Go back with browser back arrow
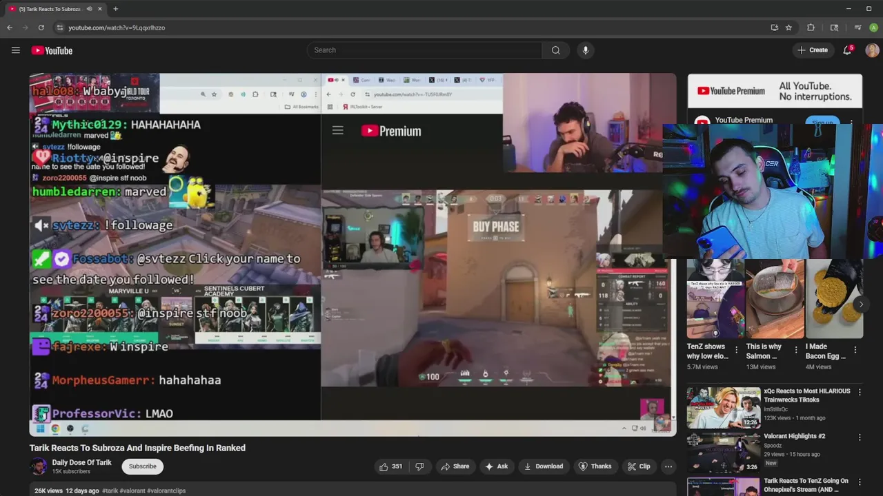This screenshot has height=496, width=883. (9, 28)
